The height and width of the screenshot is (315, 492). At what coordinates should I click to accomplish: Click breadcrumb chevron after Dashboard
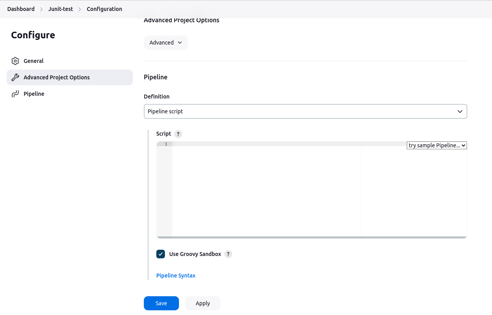click(41, 9)
